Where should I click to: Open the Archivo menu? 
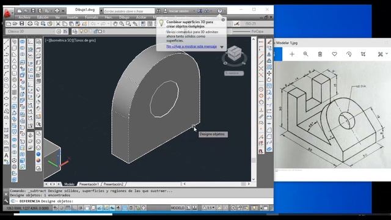pos(24,17)
